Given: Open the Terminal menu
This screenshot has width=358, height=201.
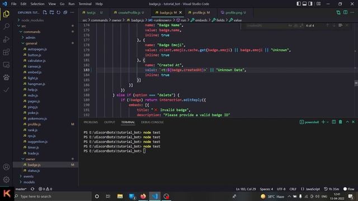Looking at the screenshot, I should coord(85,4).
